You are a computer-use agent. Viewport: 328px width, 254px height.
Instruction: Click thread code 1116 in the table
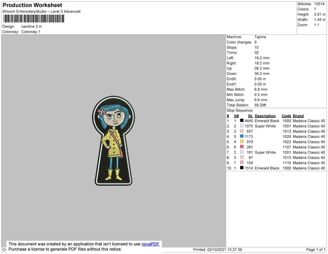coord(286,163)
